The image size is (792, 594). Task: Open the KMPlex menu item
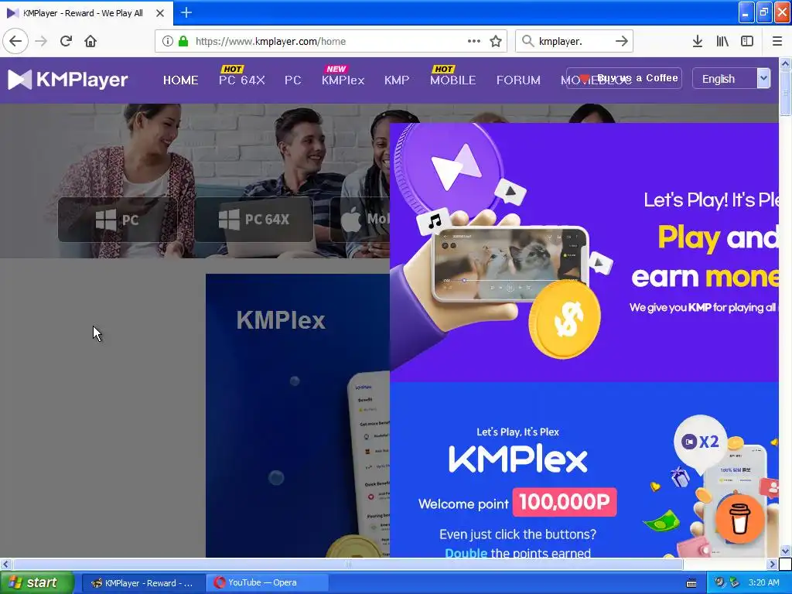point(343,80)
